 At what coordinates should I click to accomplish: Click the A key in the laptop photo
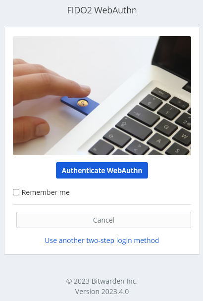click(x=158, y=141)
